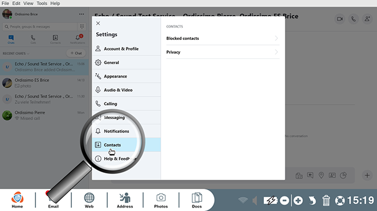The width and height of the screenshot is (377, 211).
Task: Click the Calling phone icon in settings
Action: point(98,103)
